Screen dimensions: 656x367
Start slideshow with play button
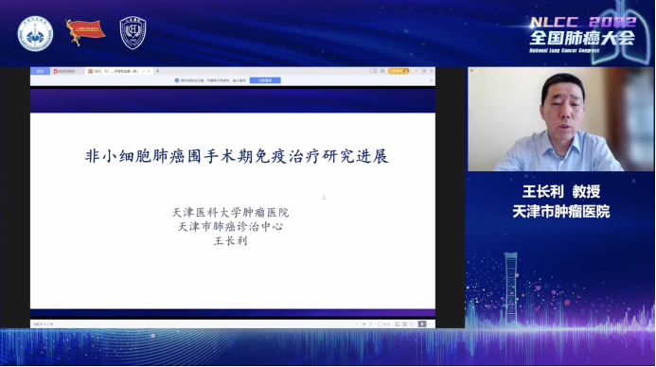click(x=422, y=323)
